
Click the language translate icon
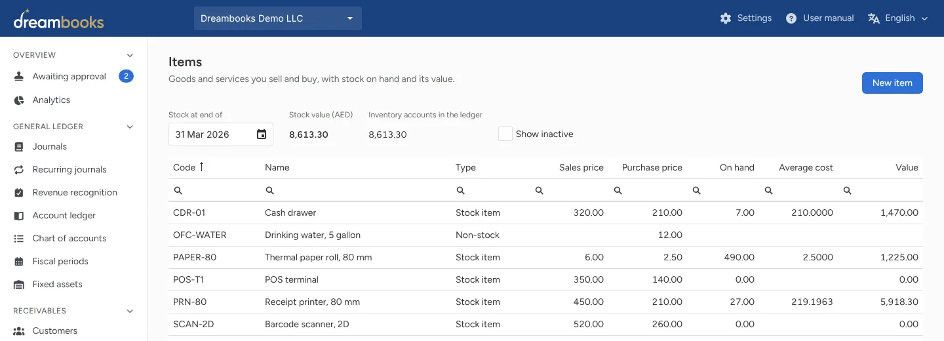(873, 18)
